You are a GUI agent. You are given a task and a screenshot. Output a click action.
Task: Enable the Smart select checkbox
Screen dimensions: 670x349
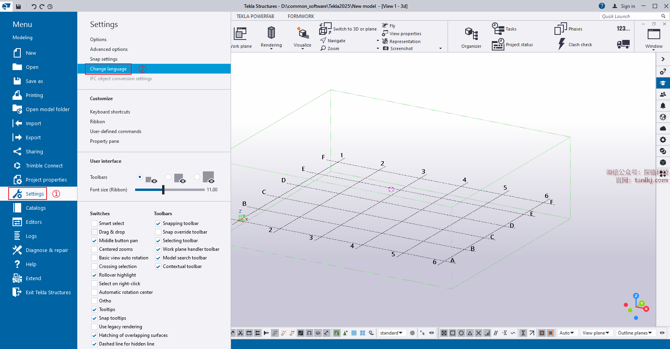point(94,223)
